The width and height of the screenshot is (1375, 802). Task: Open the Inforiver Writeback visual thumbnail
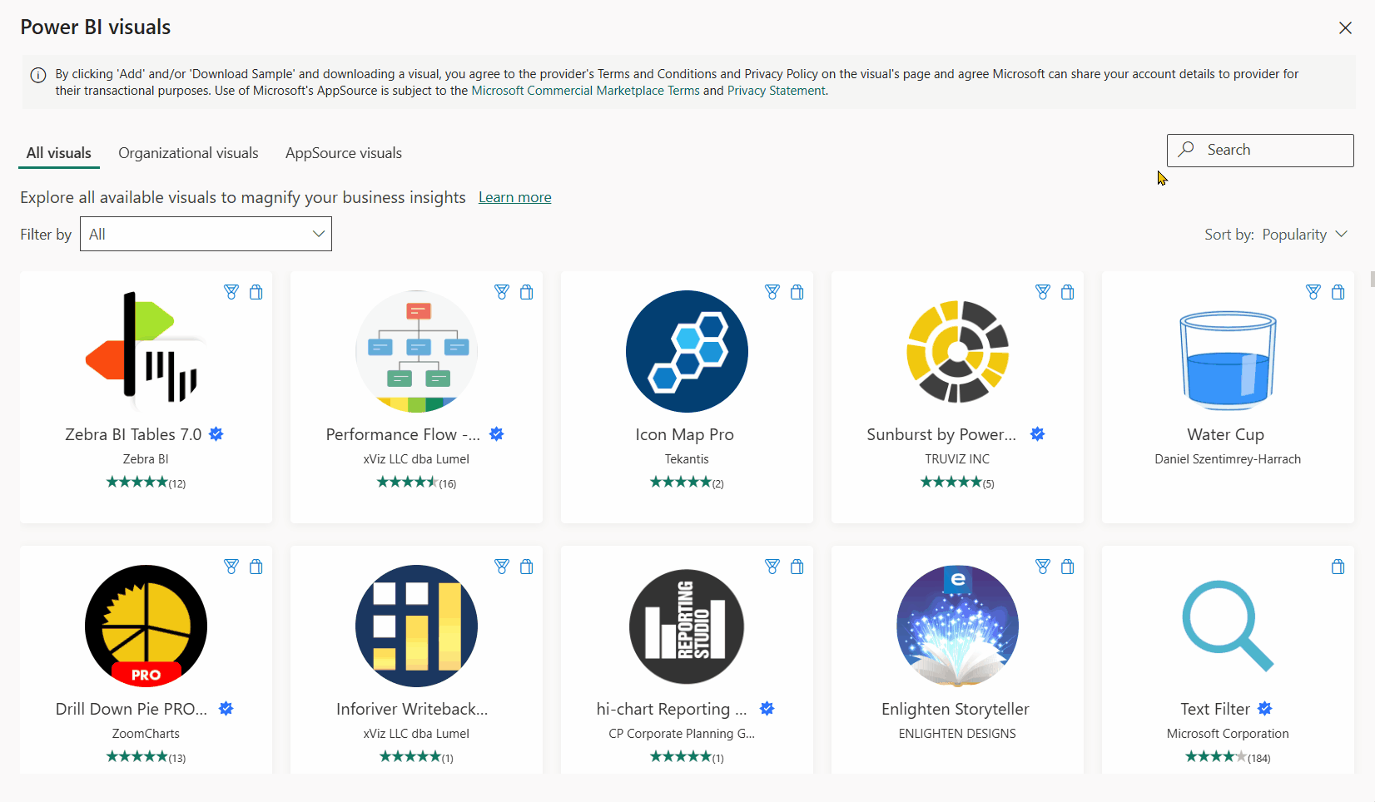pyautogui.click(x=416, y=626)
